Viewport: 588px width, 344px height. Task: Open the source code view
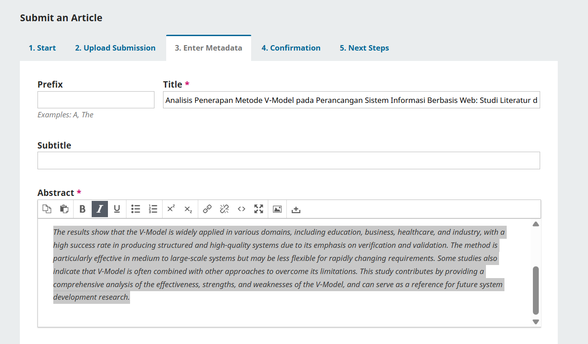[x=242, y=209]
